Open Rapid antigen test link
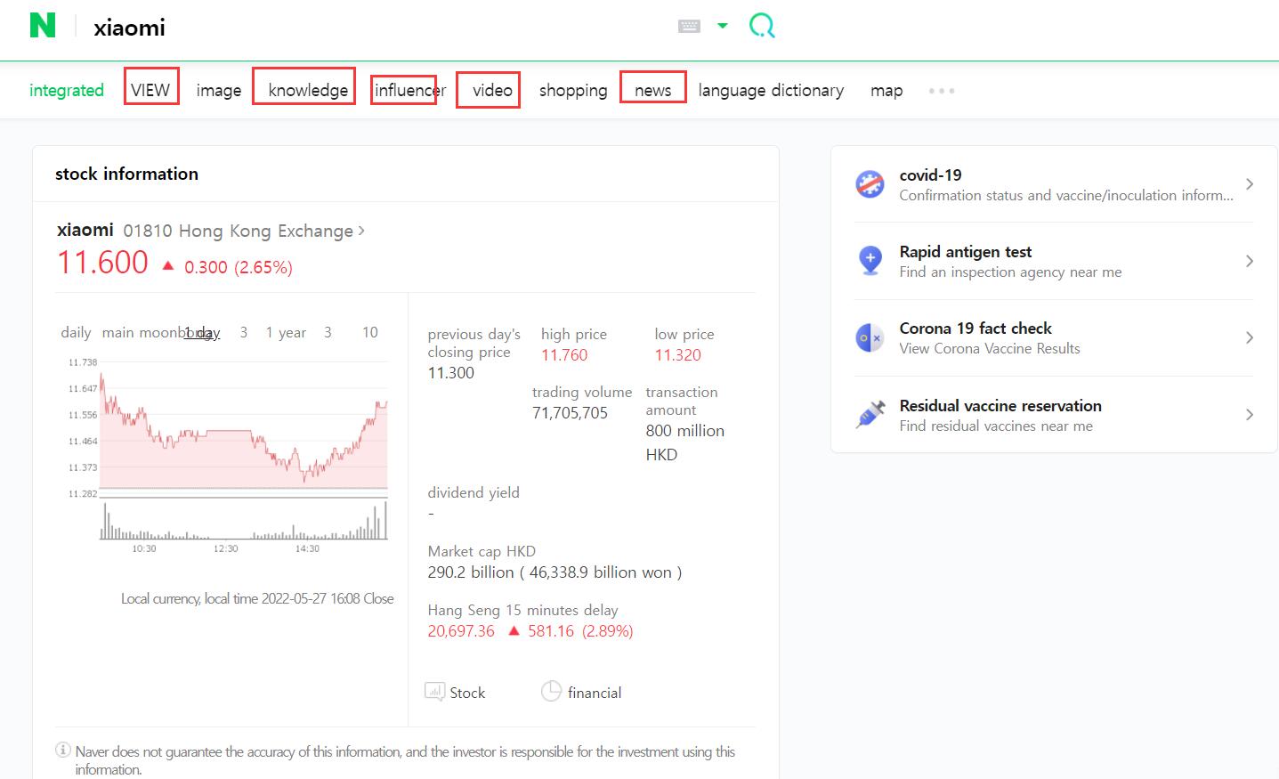Screen dimensions: 1279x779 tap(1010, 261)
